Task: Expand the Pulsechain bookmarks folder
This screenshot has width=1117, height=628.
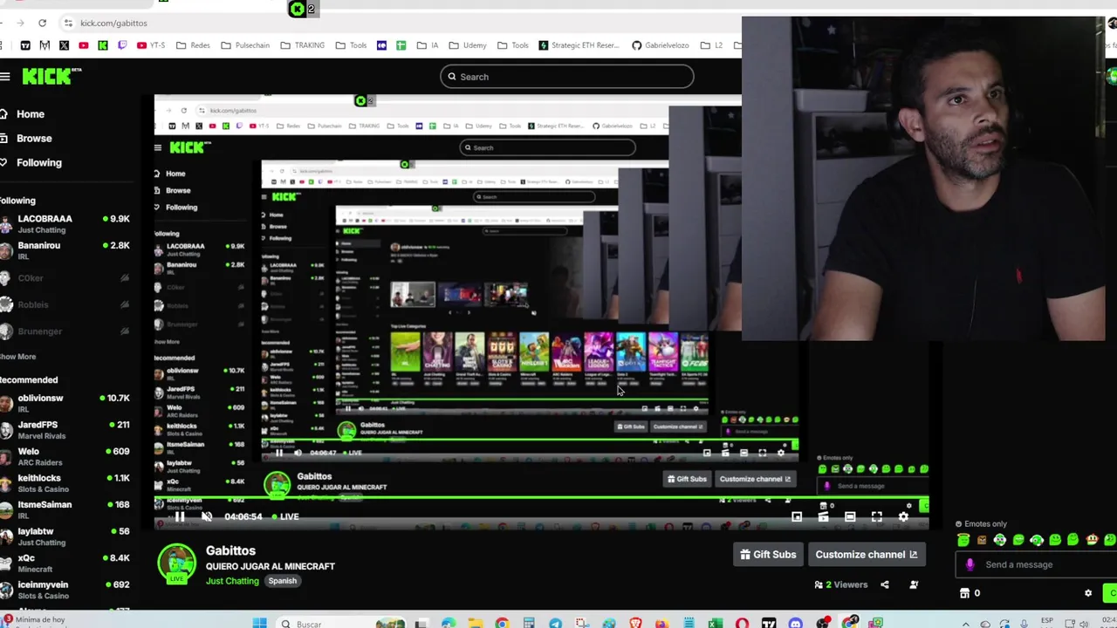Action: (245, 45)
